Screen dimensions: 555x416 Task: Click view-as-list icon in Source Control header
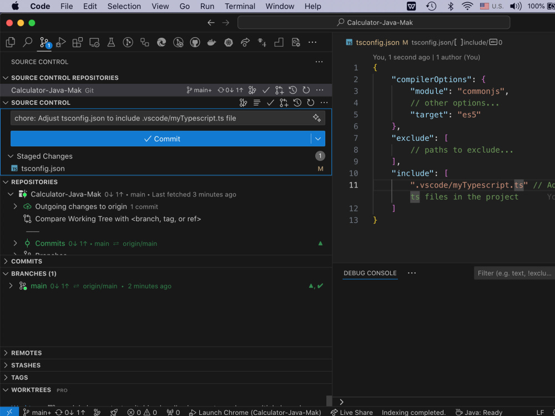pos(256,103)
